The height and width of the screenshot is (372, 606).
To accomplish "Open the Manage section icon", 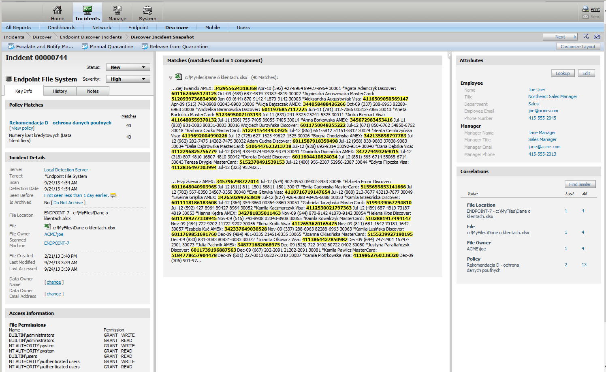I will [x=117, y=10].
